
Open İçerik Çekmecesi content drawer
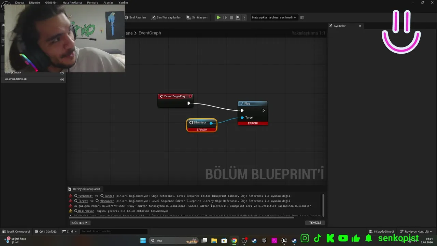tap(16, 231)
